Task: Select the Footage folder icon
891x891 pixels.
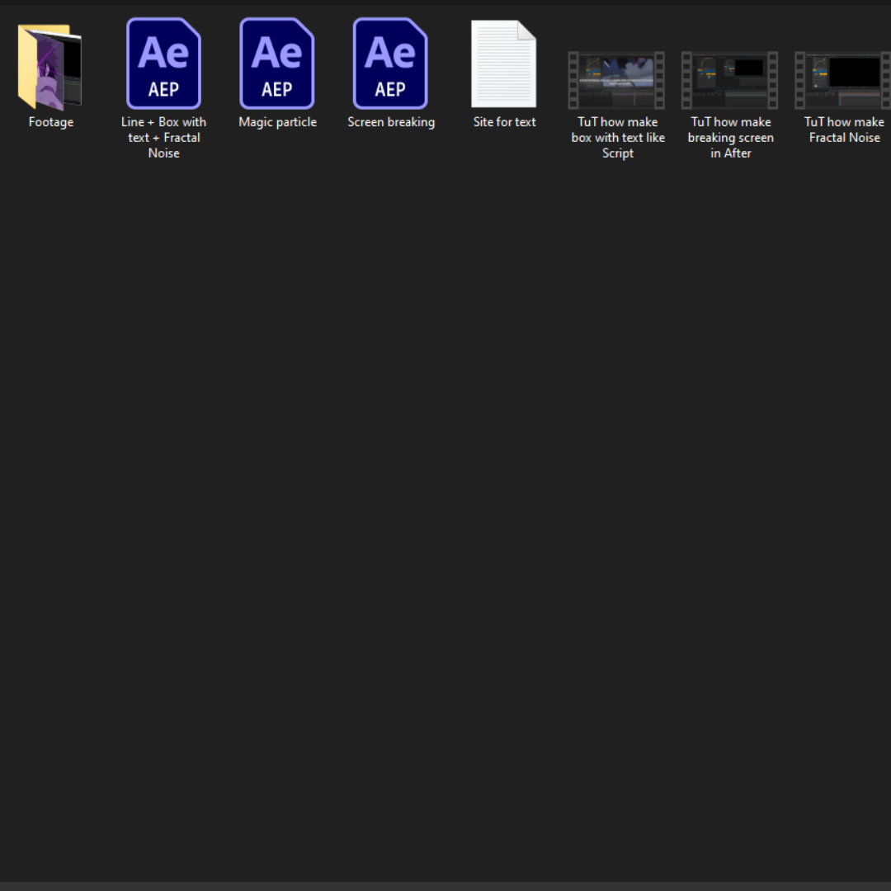Action: pyautogui.click(x=50, y=67)
